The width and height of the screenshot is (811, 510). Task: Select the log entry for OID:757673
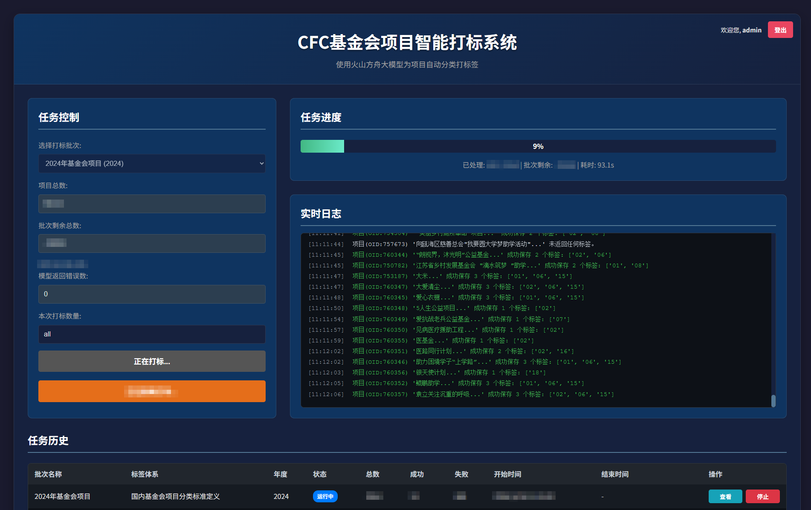point(452,244)
